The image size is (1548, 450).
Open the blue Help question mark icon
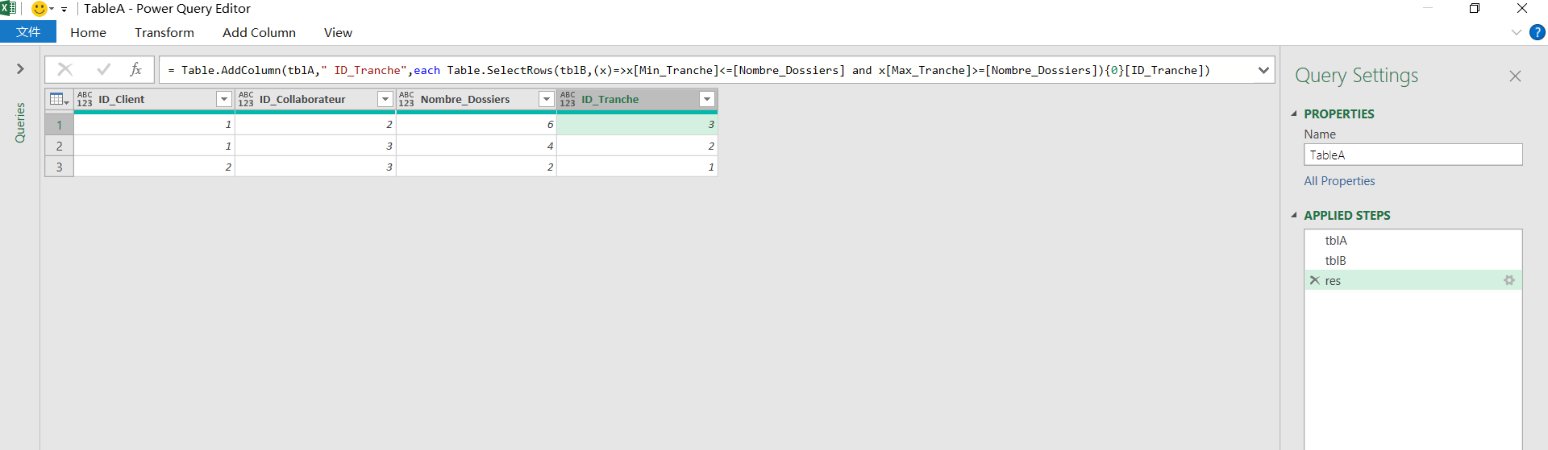pos(1537,32)
